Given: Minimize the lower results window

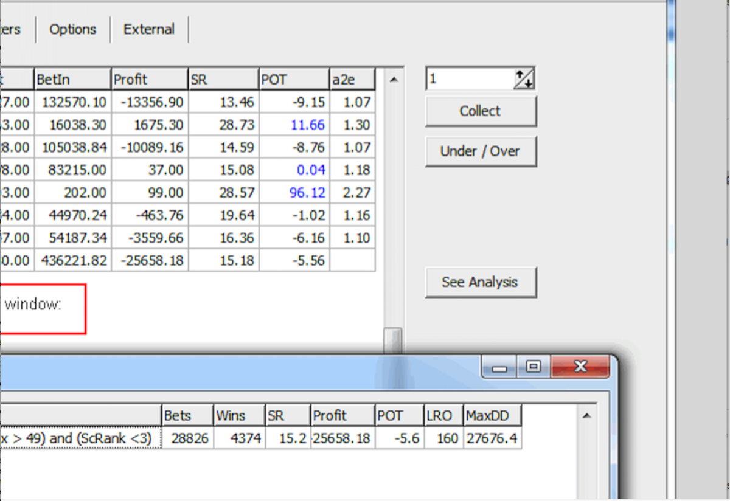Looking at the screenshot, I should click(500, 367).
